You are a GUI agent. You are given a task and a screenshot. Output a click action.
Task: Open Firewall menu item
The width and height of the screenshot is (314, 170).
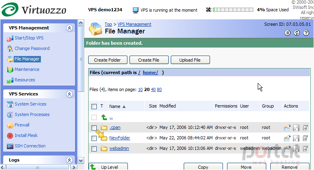pyautogui.click(x=22, y=125)
